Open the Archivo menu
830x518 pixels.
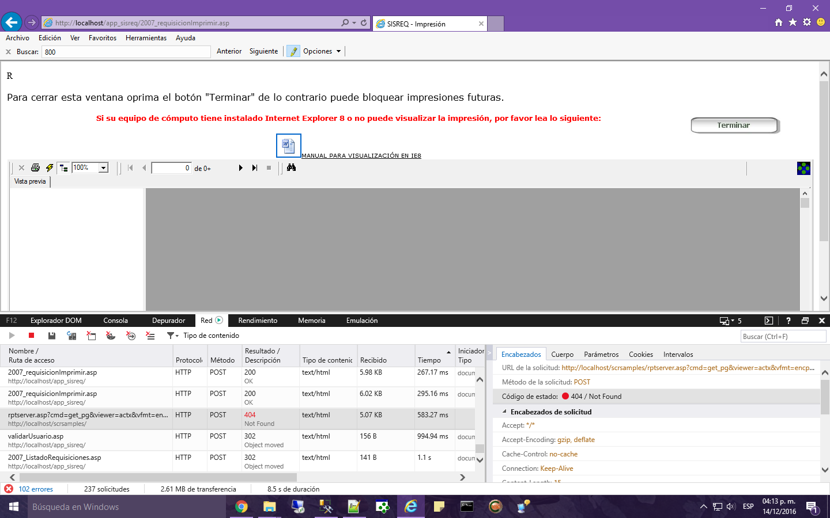(x=17, y=38)
